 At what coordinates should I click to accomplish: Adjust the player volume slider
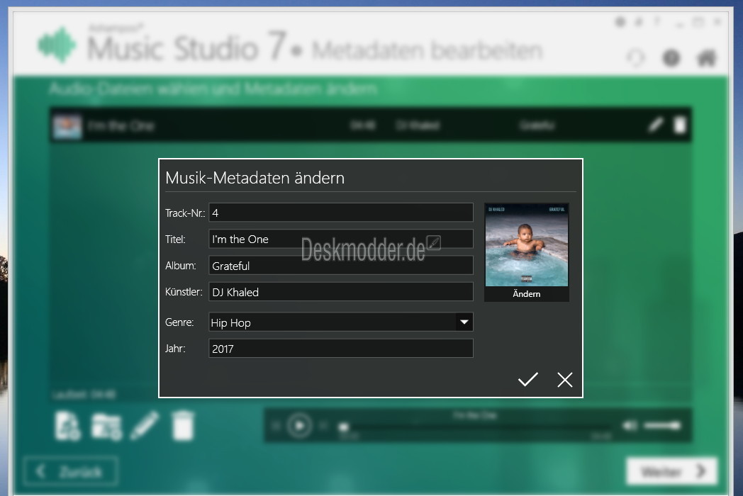coord(662,426)
